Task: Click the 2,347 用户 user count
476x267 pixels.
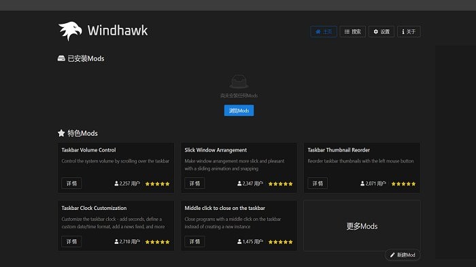Action: tap(250, 183)
